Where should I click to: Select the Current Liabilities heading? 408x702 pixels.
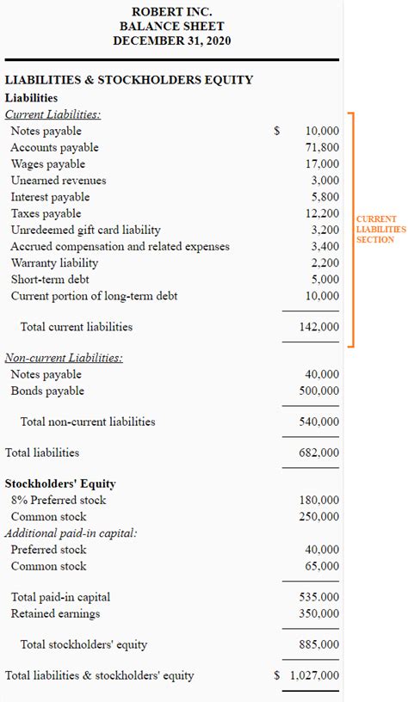53,114
